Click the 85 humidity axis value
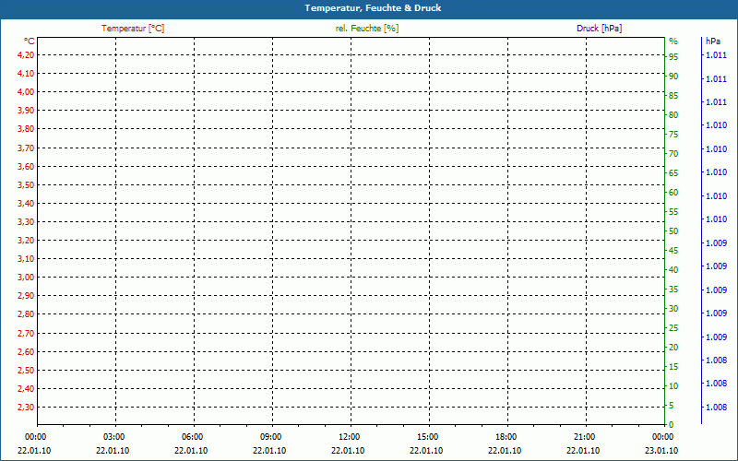The width and height of the screenshot is (738, 461). 673,96
